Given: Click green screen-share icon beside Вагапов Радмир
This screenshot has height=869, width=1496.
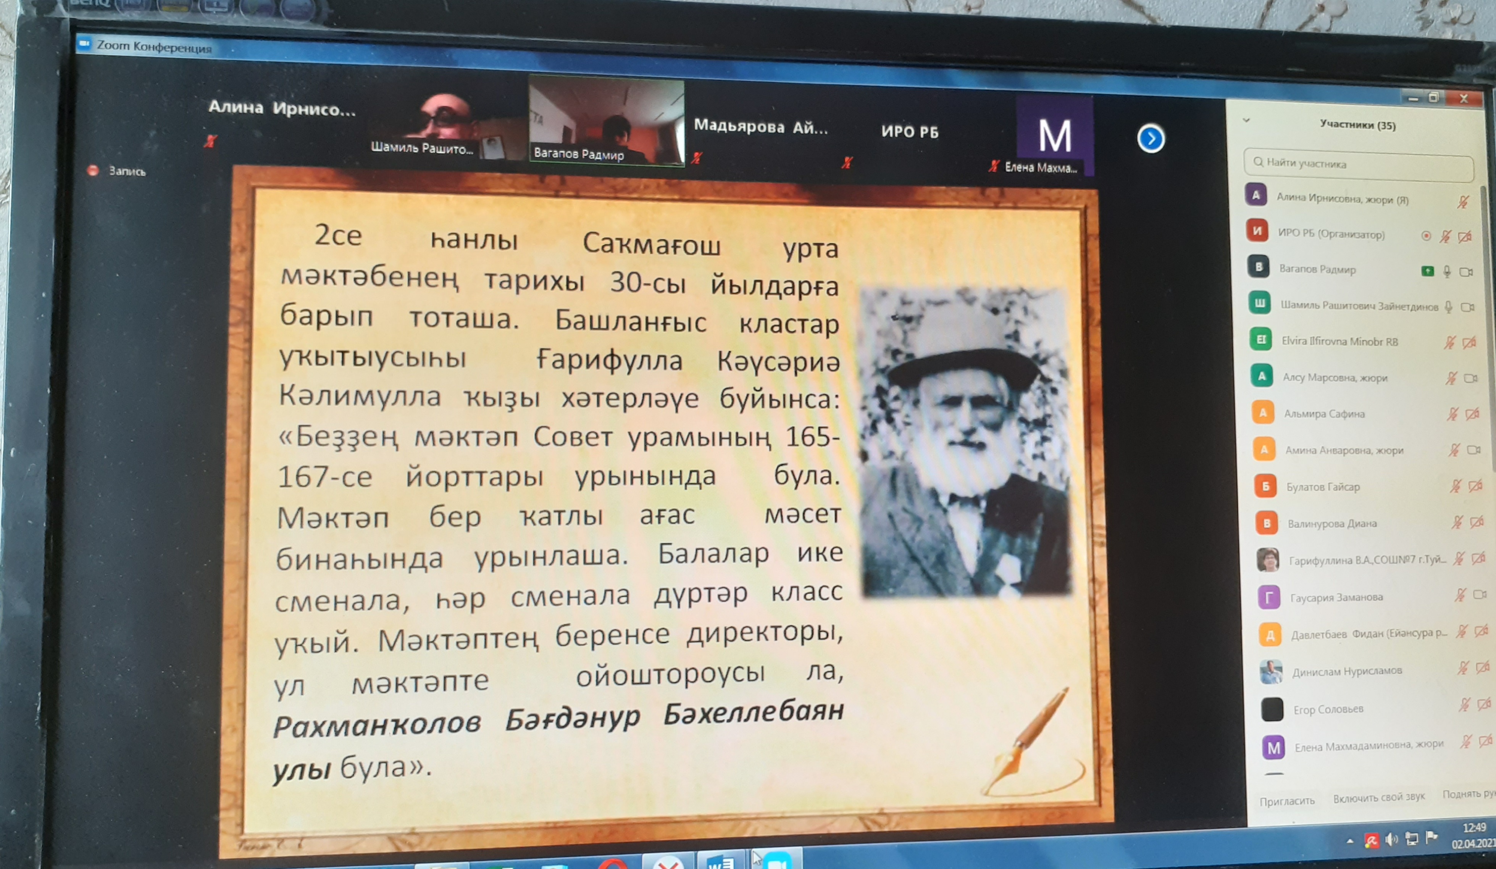Looking at the screenshot, I should click(x=1427, y=271).
